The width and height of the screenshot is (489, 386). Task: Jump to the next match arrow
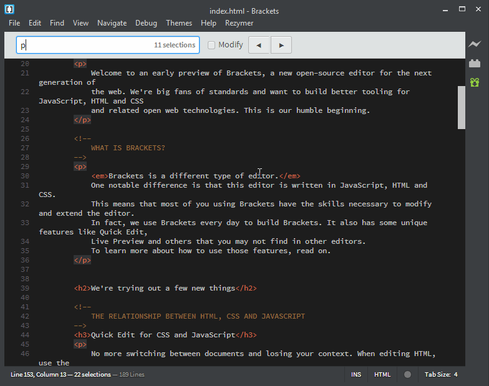point(281,45)
